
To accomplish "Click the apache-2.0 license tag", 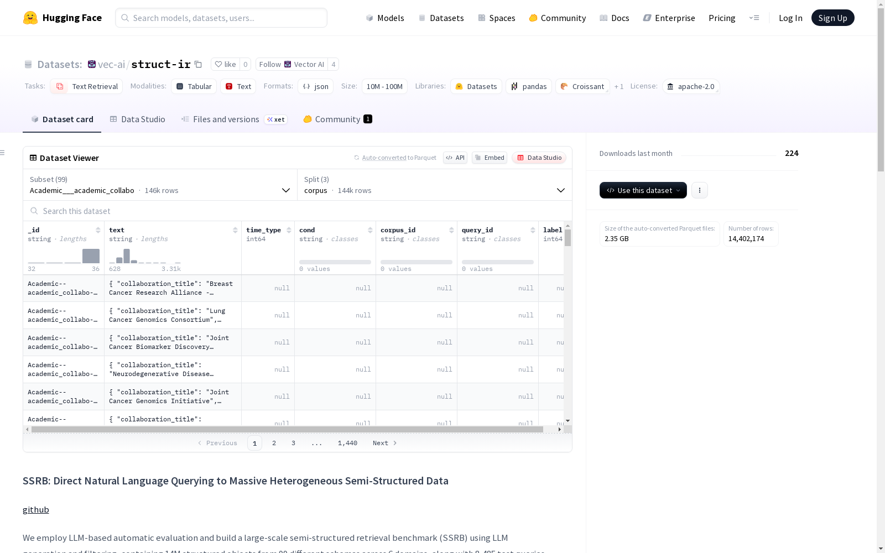I will [691, 86].
